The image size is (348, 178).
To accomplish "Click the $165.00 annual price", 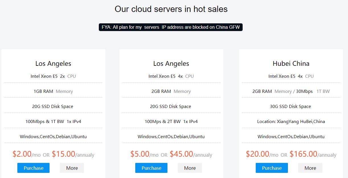I will (303, 154).
